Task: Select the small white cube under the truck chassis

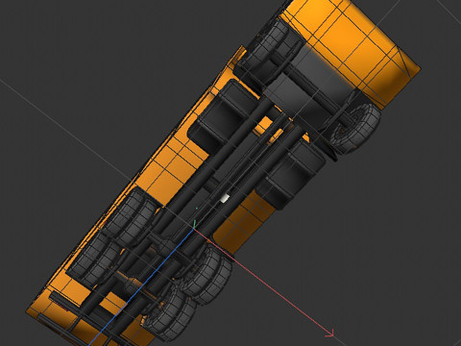Action: 225,198
